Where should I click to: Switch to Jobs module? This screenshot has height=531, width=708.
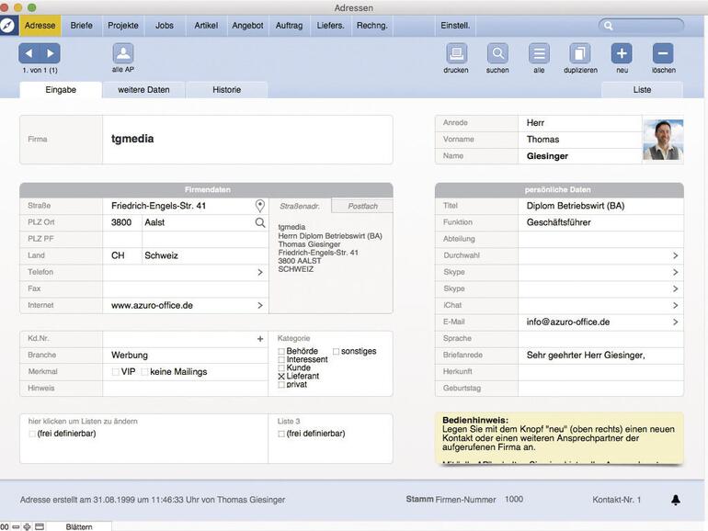pos(165,26)
